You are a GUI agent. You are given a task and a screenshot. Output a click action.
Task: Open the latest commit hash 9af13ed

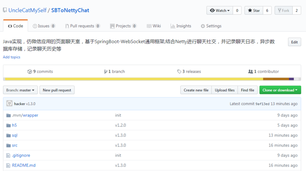coord(262,104)
